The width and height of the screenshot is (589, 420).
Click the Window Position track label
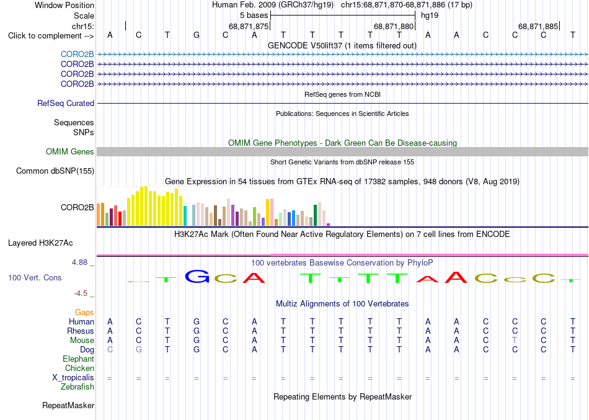point(64,5)
